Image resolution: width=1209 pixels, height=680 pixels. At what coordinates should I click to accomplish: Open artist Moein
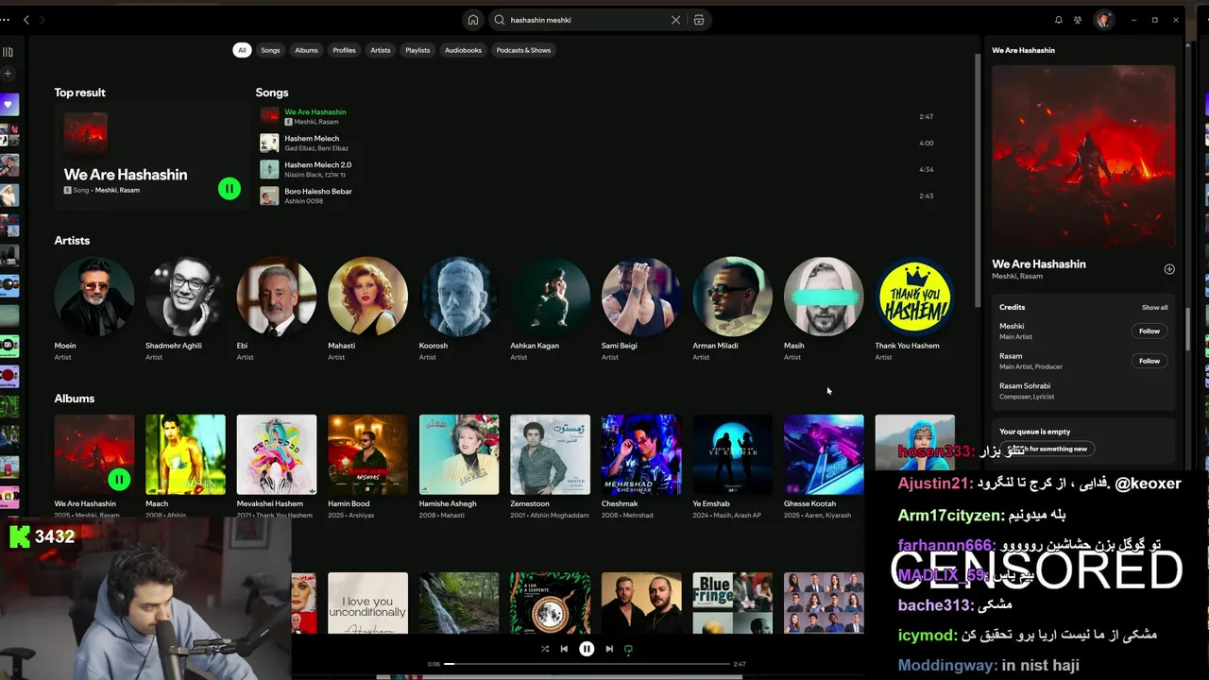click(x=94, y=297)
